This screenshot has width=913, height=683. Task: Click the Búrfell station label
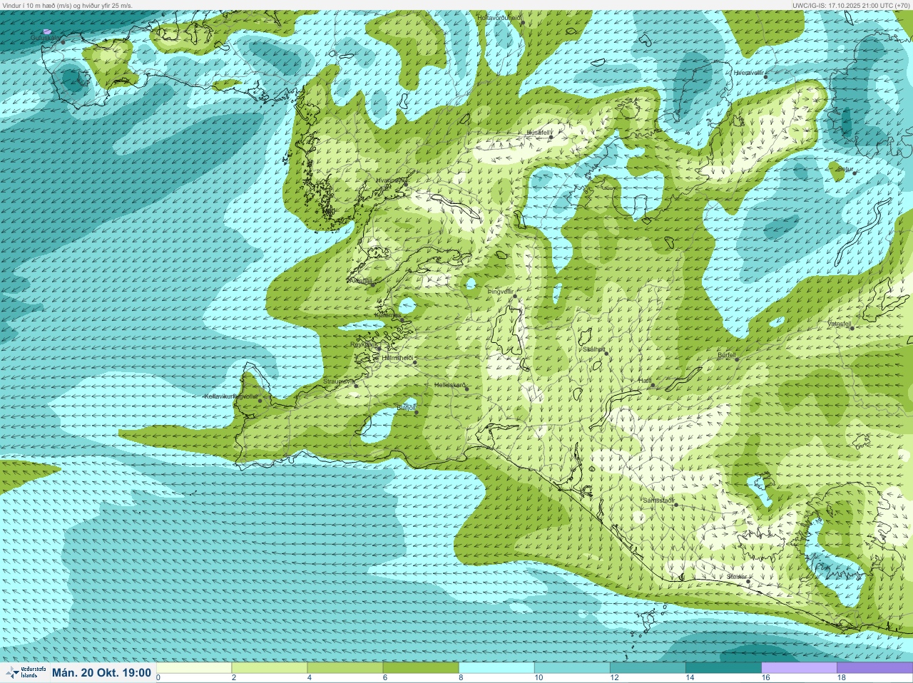(727, 355)
